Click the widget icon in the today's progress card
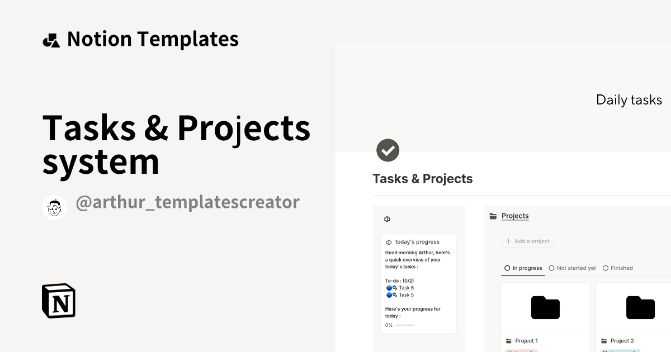Screen dimensions: 671x352 coord(389,242)
